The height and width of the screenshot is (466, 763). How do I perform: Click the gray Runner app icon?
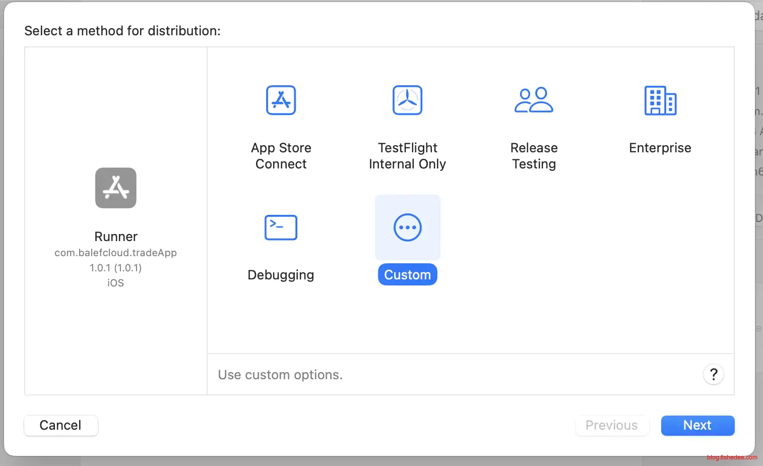click(x=116, y=188)
